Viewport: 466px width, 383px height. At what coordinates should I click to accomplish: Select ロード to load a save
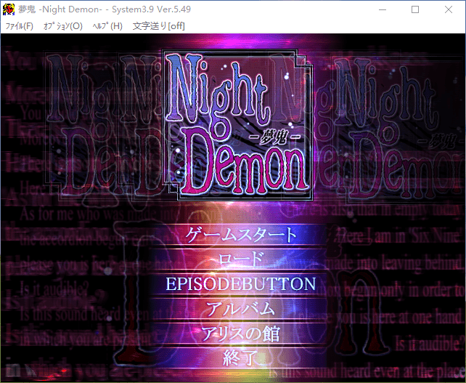pos(242,259)
